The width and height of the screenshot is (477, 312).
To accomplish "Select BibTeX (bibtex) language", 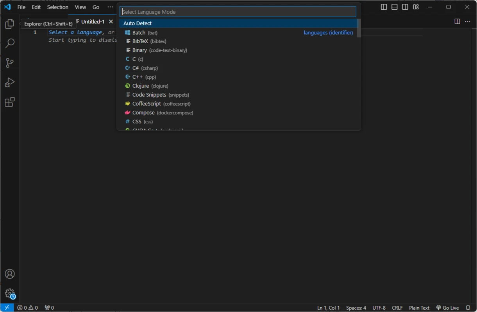I will pos(238,41).
